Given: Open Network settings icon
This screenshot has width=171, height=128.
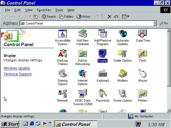Looking at the screenshot, I should 63,96.
